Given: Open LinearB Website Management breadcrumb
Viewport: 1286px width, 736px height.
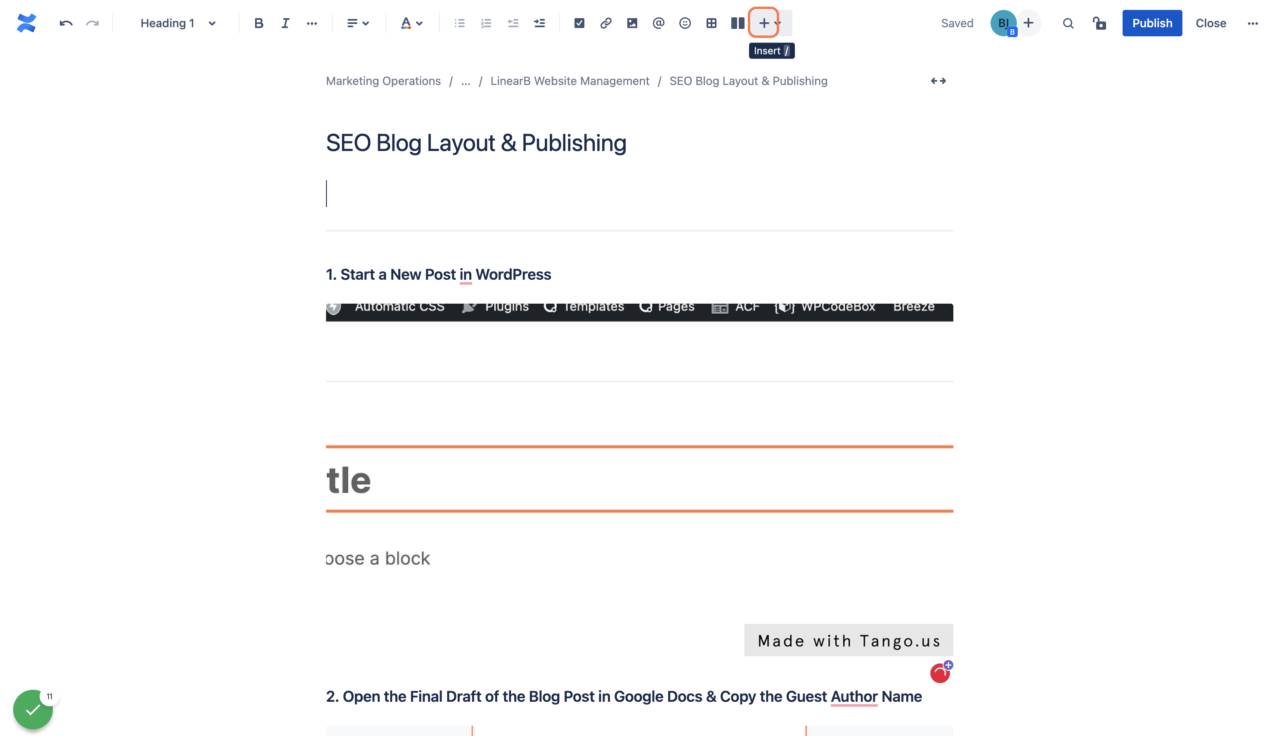Looking at the screenshot, I should pos(570,81).
